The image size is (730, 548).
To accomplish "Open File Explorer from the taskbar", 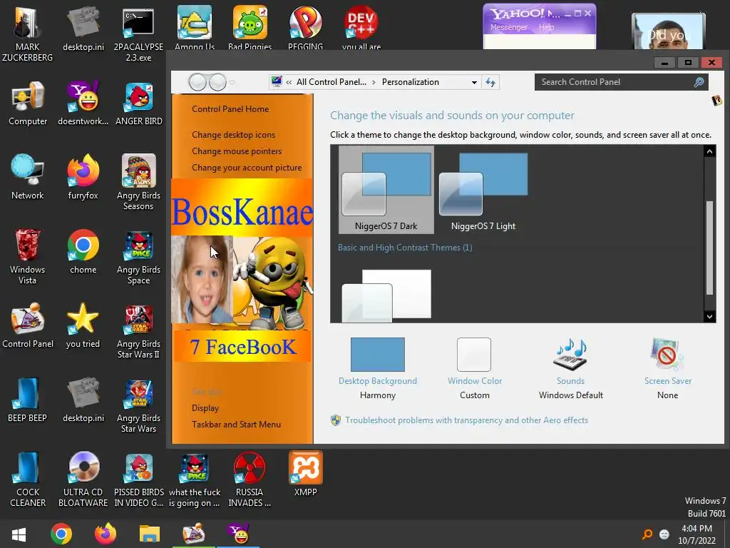I will coord(150,534).
